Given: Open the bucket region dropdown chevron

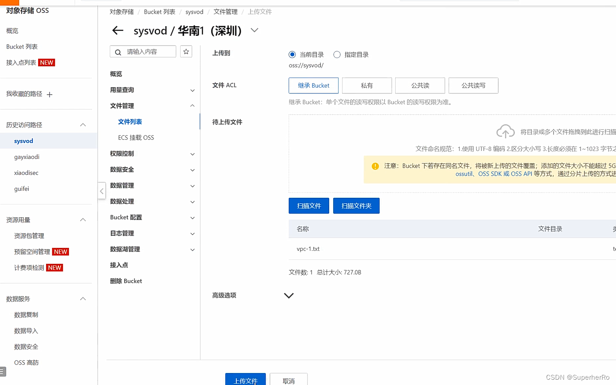Looking at the screenshot, I should point(254,30).
